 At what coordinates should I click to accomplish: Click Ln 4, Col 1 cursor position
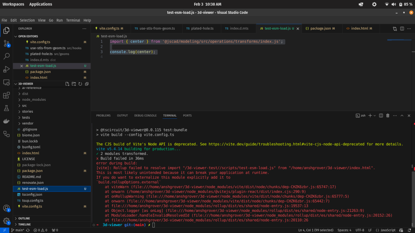[x=316, y=230]
